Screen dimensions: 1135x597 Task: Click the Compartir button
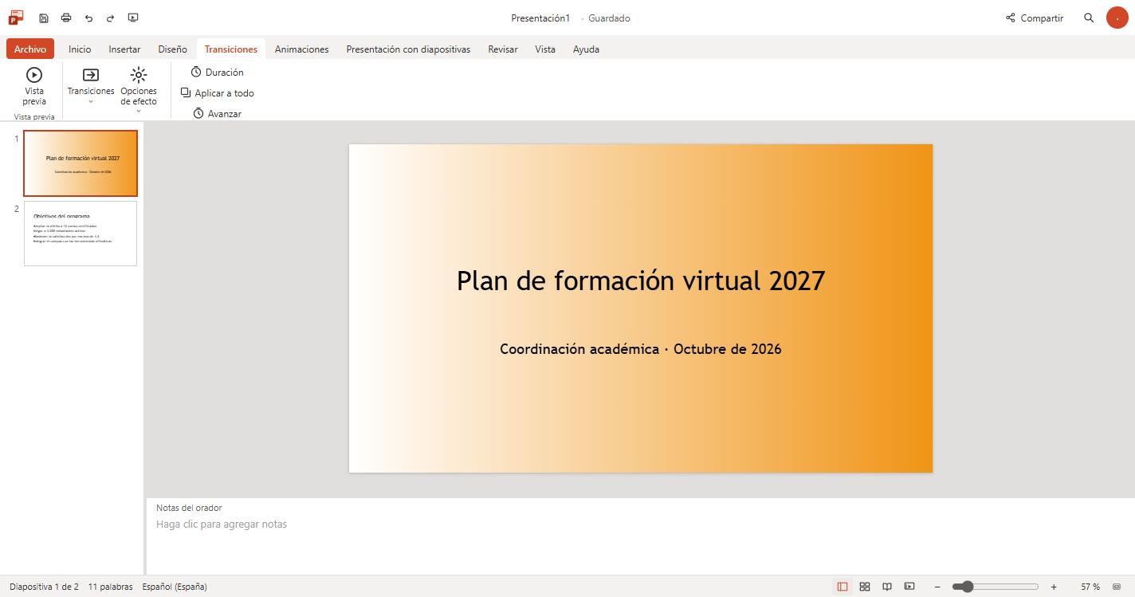[1035, 18]
